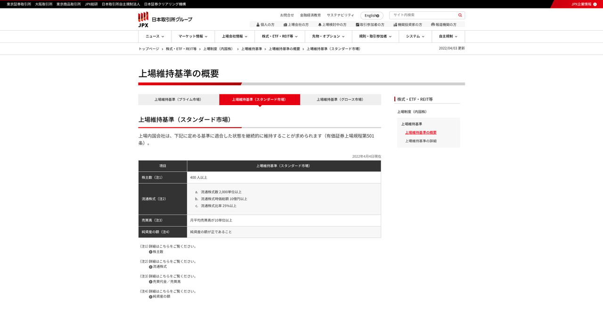Click the 機関投資家の方 icon
603x315 pixels.
[x=396, y=24]
